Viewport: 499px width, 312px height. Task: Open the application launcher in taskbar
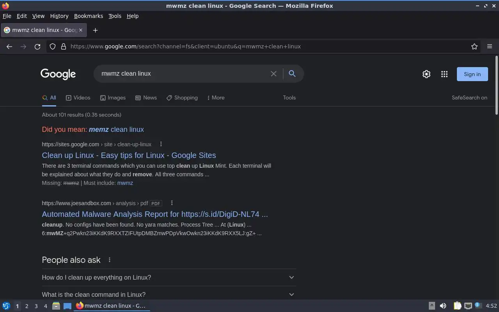pos(6,306)
